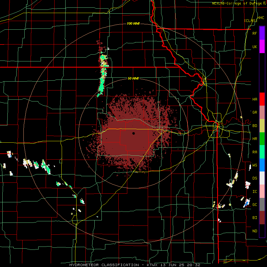Click the brown BI legend swatch
Viewport: 267px width, 267px height.
click(262, 218)
